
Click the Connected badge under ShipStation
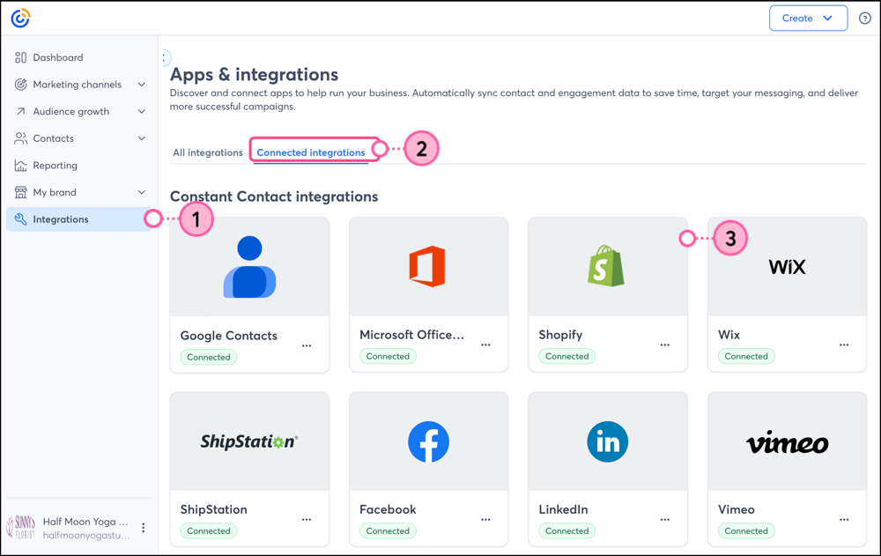click(x=209, y=530)
